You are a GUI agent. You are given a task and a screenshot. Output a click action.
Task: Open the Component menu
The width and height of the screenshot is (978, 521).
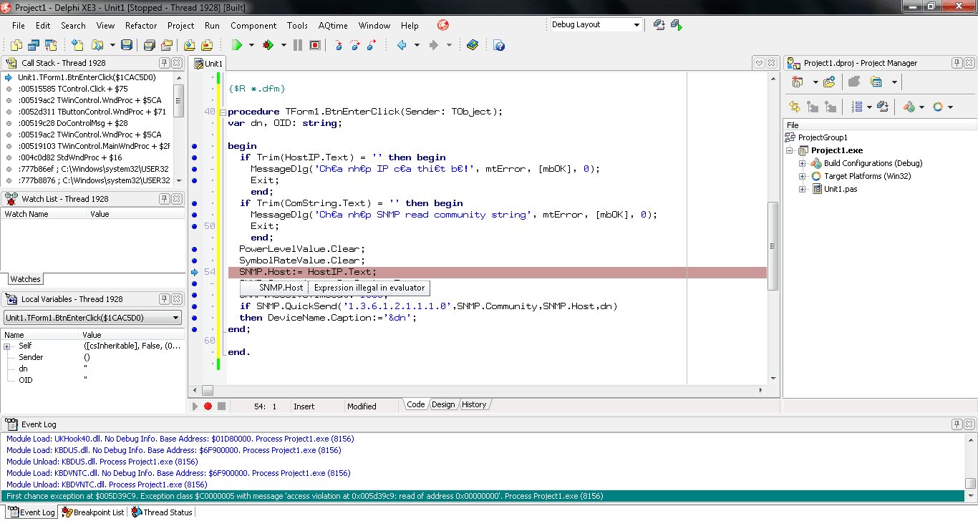tap(253, 25)
